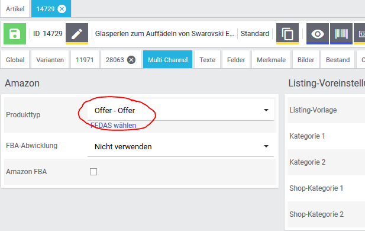Open the Bilder tab
The image size is (365, 231).
pyautogui.click(x=306, y=60)
